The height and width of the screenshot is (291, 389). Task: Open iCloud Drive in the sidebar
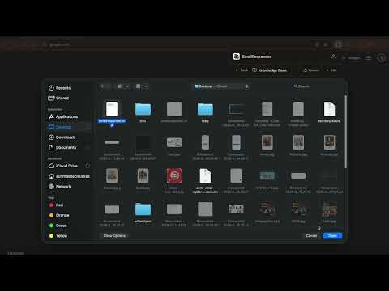click(63, 166)
